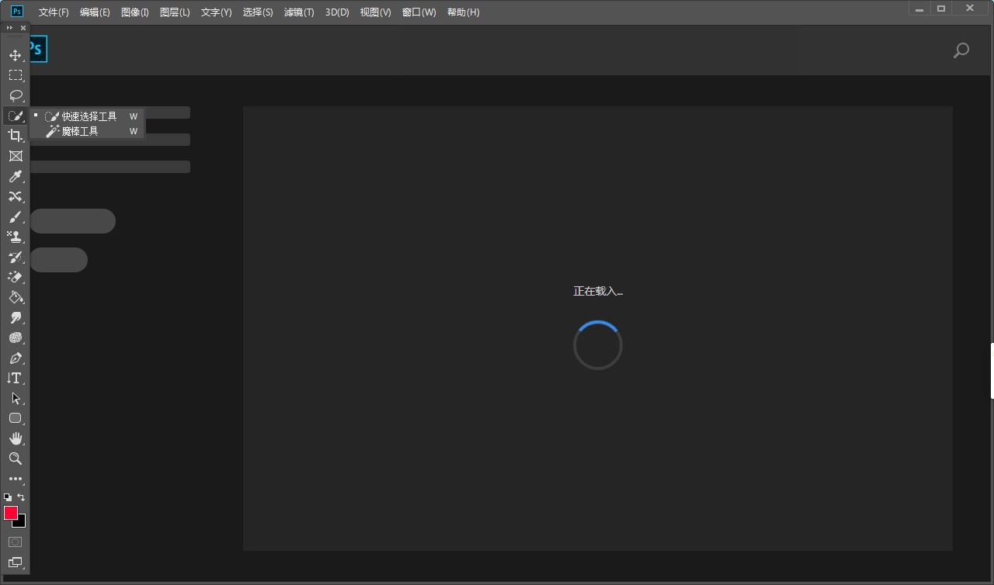Viewport: 994px width, 585px height.
Task: Click the Ps logo in title bar
Action: pyautogui.click(x=17, y=12)
